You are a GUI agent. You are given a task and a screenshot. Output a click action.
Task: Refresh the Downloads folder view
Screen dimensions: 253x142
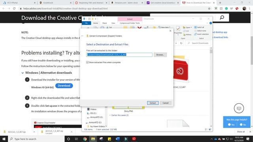[181, 43]
